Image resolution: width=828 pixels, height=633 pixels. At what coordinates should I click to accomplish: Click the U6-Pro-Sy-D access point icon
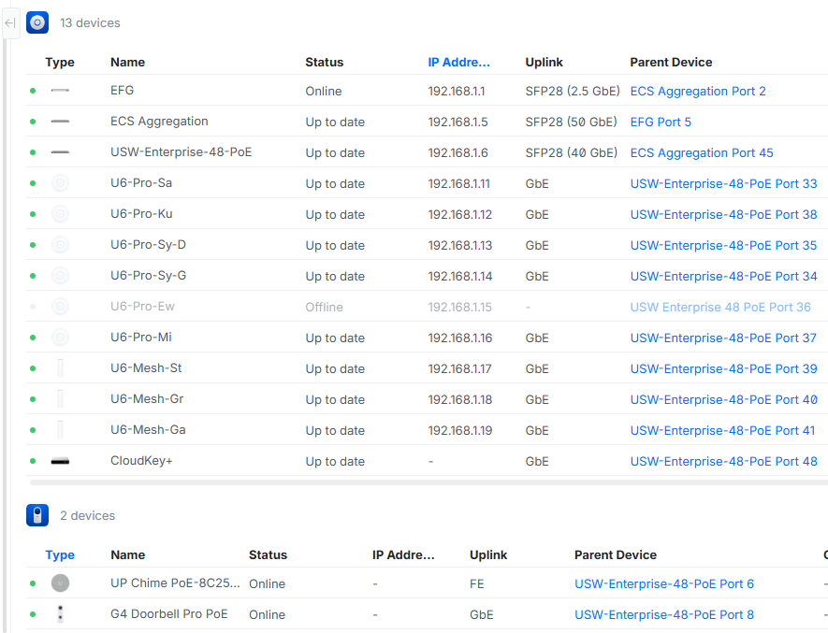pos(60,245)
